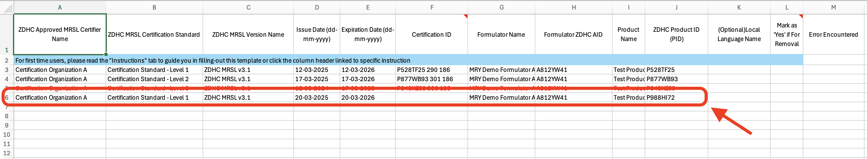Select column I header
This screenshot has height=159, width=867.
(x=628, y=7)
